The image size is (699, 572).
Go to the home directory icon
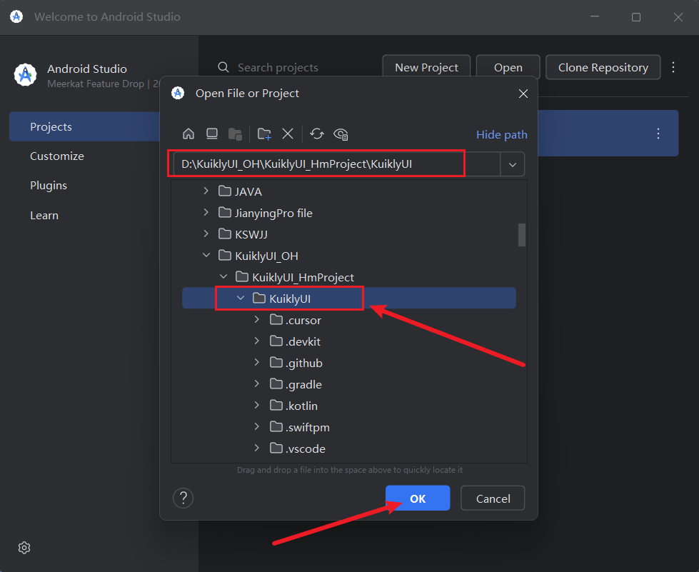pos(188,134)
